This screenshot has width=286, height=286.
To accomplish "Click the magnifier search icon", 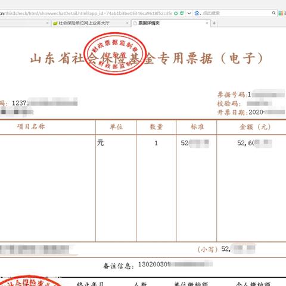I will [x=273, y=13].
